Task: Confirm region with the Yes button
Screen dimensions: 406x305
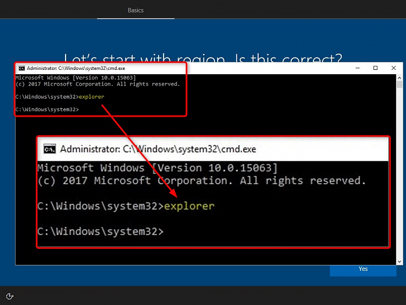Action: pos(363,269)
